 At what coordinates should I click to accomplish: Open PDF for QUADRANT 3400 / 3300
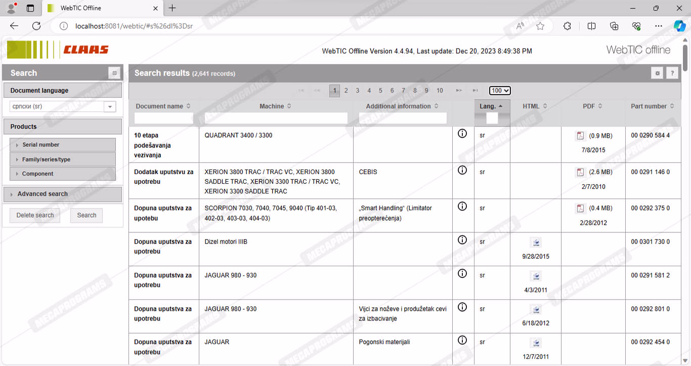pos(580,136)
